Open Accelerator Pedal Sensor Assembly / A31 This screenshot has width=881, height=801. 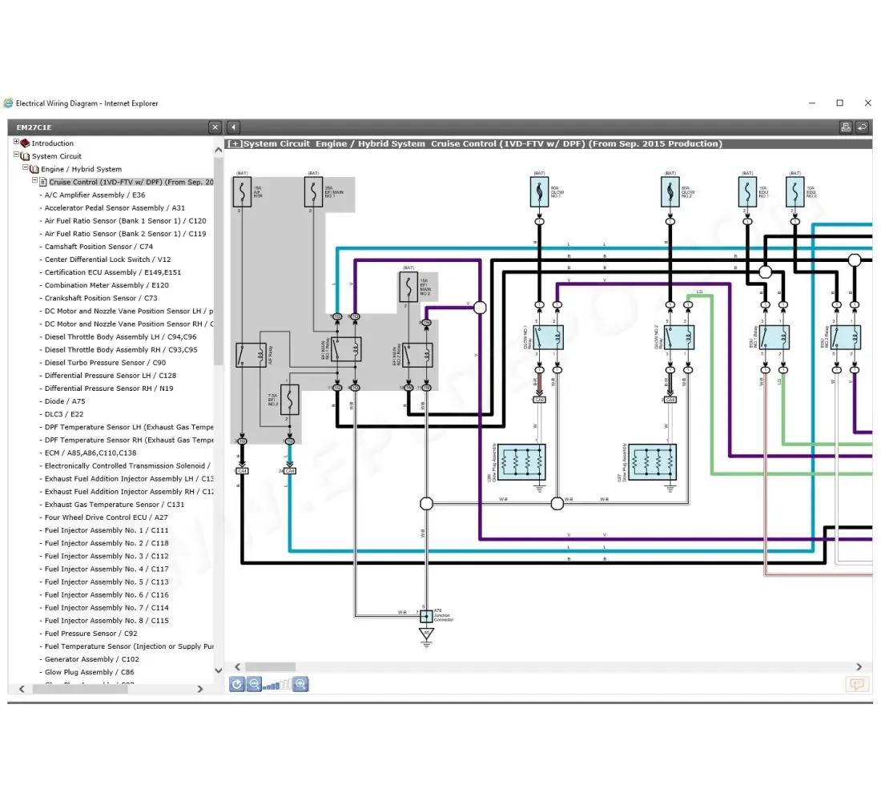click(x=115, y=208)
